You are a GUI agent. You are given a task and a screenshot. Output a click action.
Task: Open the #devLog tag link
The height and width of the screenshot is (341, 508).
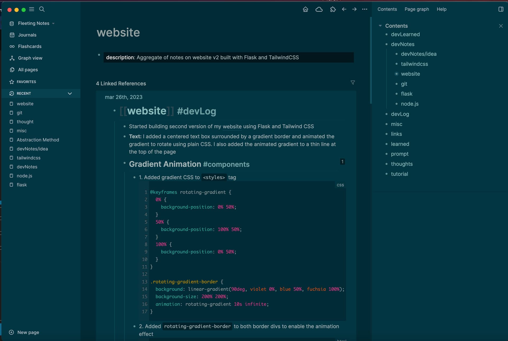point(196,111)
